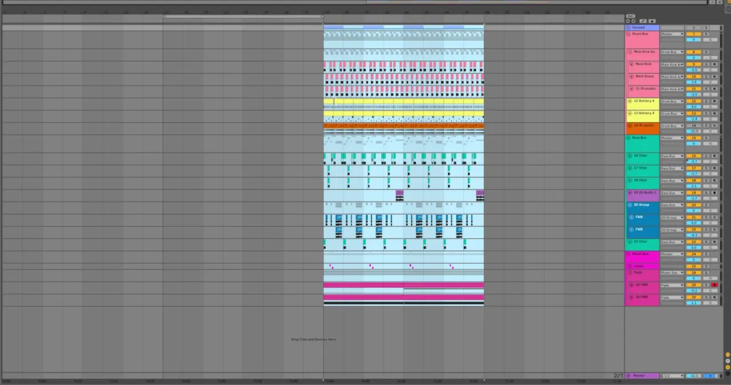
Task: Adjust IP-Jan21 volume field -15.0
Action: pyautogui.click(x=693, y=131)
